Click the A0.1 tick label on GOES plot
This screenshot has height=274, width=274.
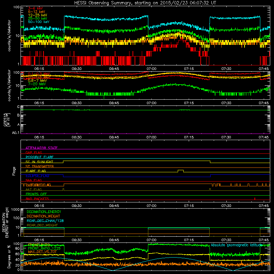(16, 133)
